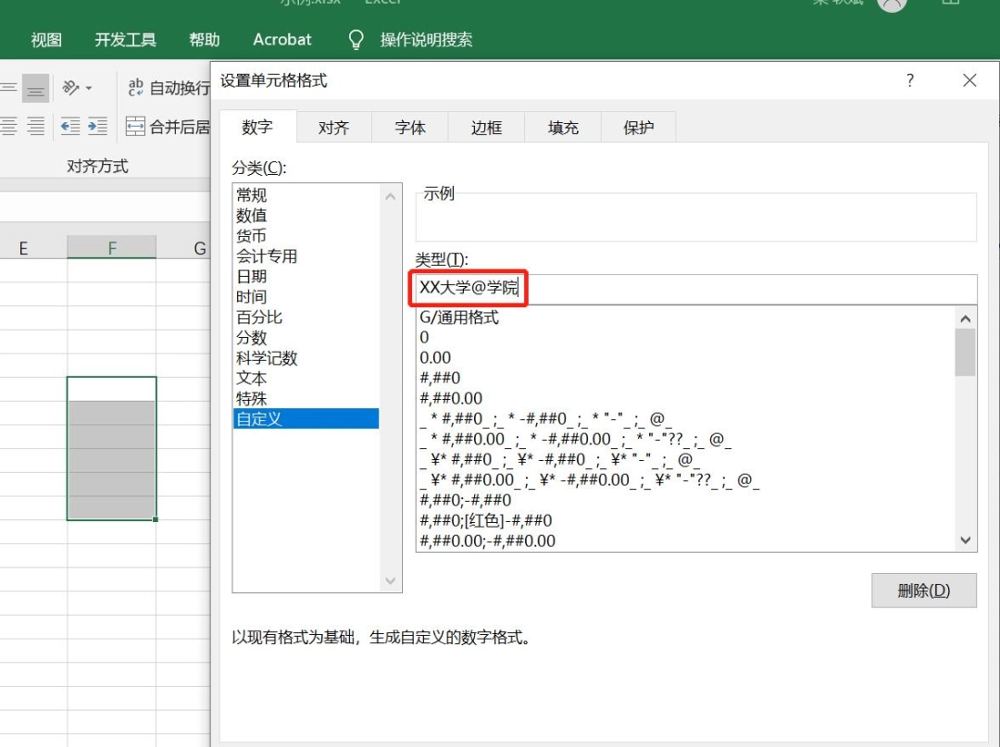Select the #,##0;-#,##0 format type
The image size is (1000, 747).
(685, 501)
